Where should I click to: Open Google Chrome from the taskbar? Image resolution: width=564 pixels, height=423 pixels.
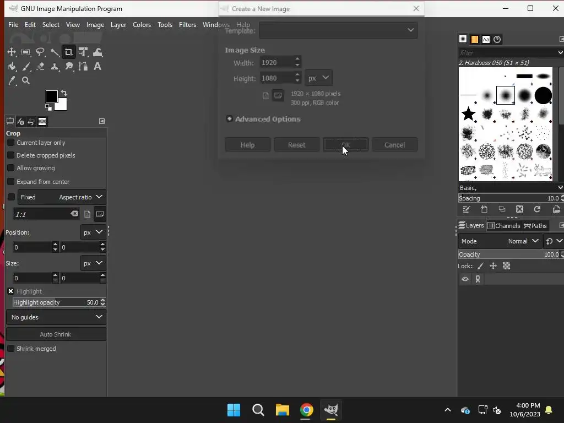point(307,410)
